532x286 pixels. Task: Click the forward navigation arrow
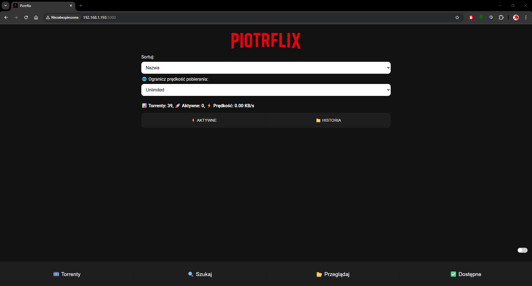click(x=16, y=17)
